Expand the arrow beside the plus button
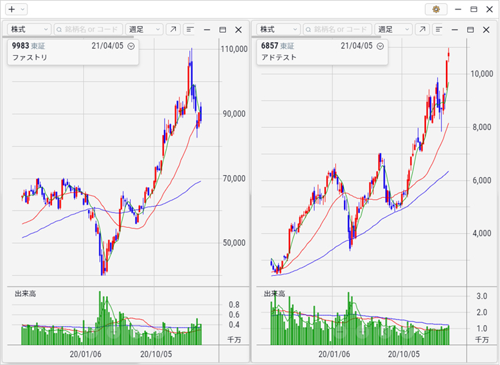 point(22,9)
